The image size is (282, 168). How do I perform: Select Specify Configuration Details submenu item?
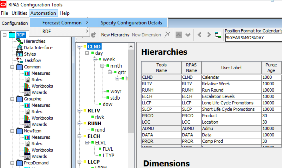pos(131,23)
